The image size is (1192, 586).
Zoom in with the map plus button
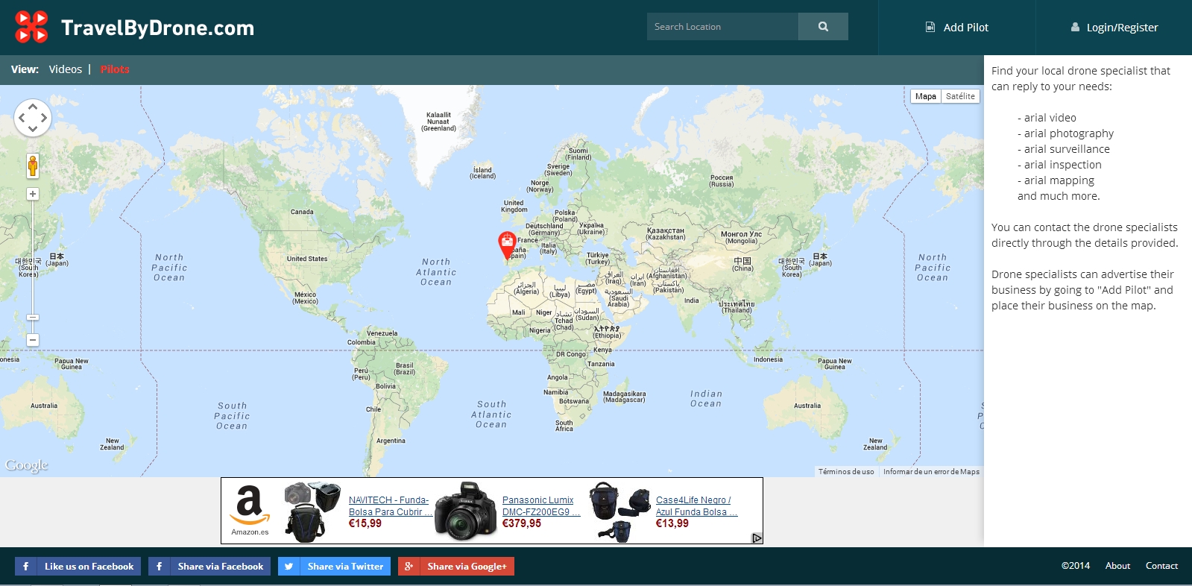(33, 194)
